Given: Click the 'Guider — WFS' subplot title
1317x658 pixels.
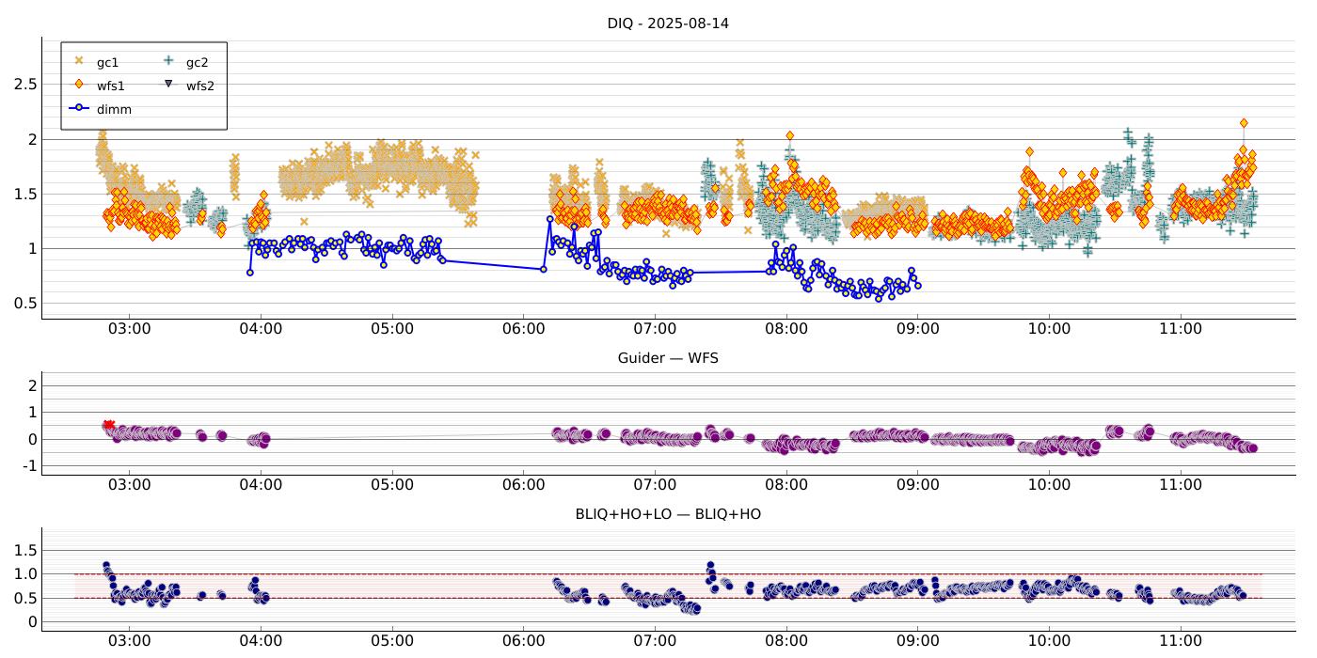Looking at the screenshot, I should click(668, 358).
